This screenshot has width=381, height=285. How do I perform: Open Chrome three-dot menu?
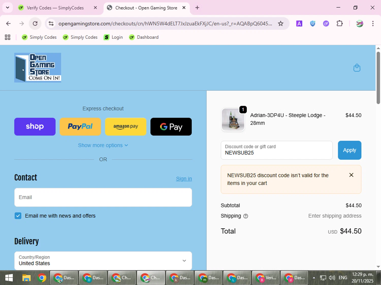point(373,24)
